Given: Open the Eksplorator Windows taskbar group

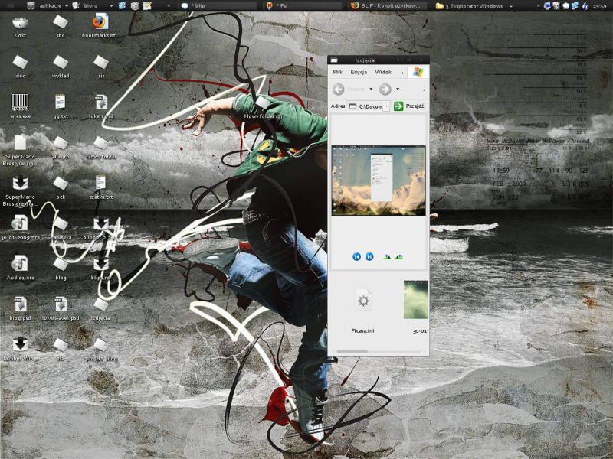Looking at the screenshot, I should (x=473, y=6).
